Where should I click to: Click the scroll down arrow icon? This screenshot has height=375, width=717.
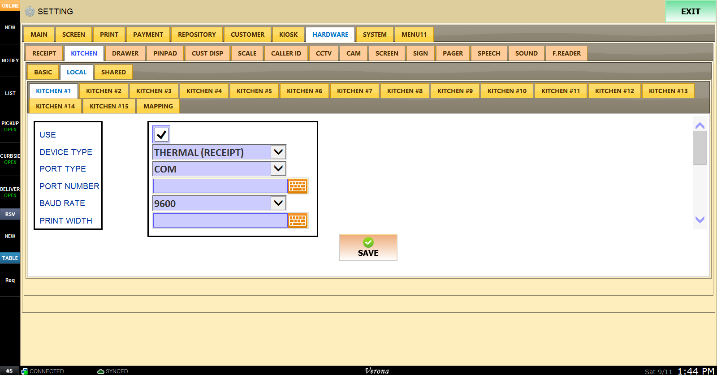pos(700,220)
